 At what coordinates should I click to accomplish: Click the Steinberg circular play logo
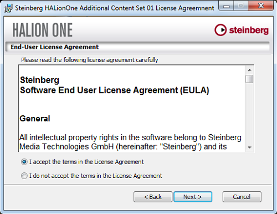coord(220,30)
